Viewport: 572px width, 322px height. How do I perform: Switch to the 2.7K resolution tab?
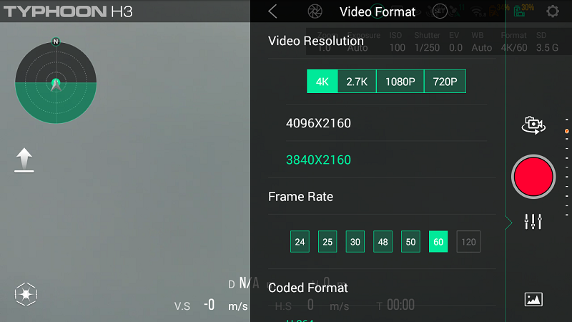point(357,82)
